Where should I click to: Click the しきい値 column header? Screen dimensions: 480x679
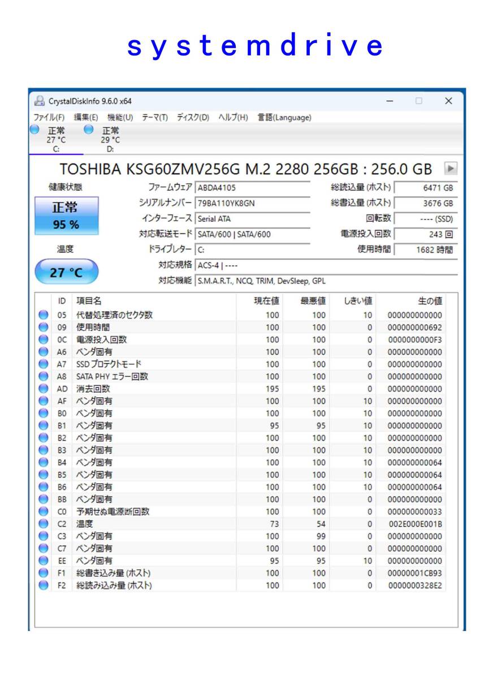tap(352, 301)
